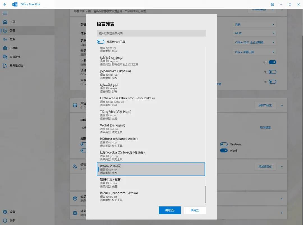Click the 开始部署 dropdown arrow at top

(273, 9)
